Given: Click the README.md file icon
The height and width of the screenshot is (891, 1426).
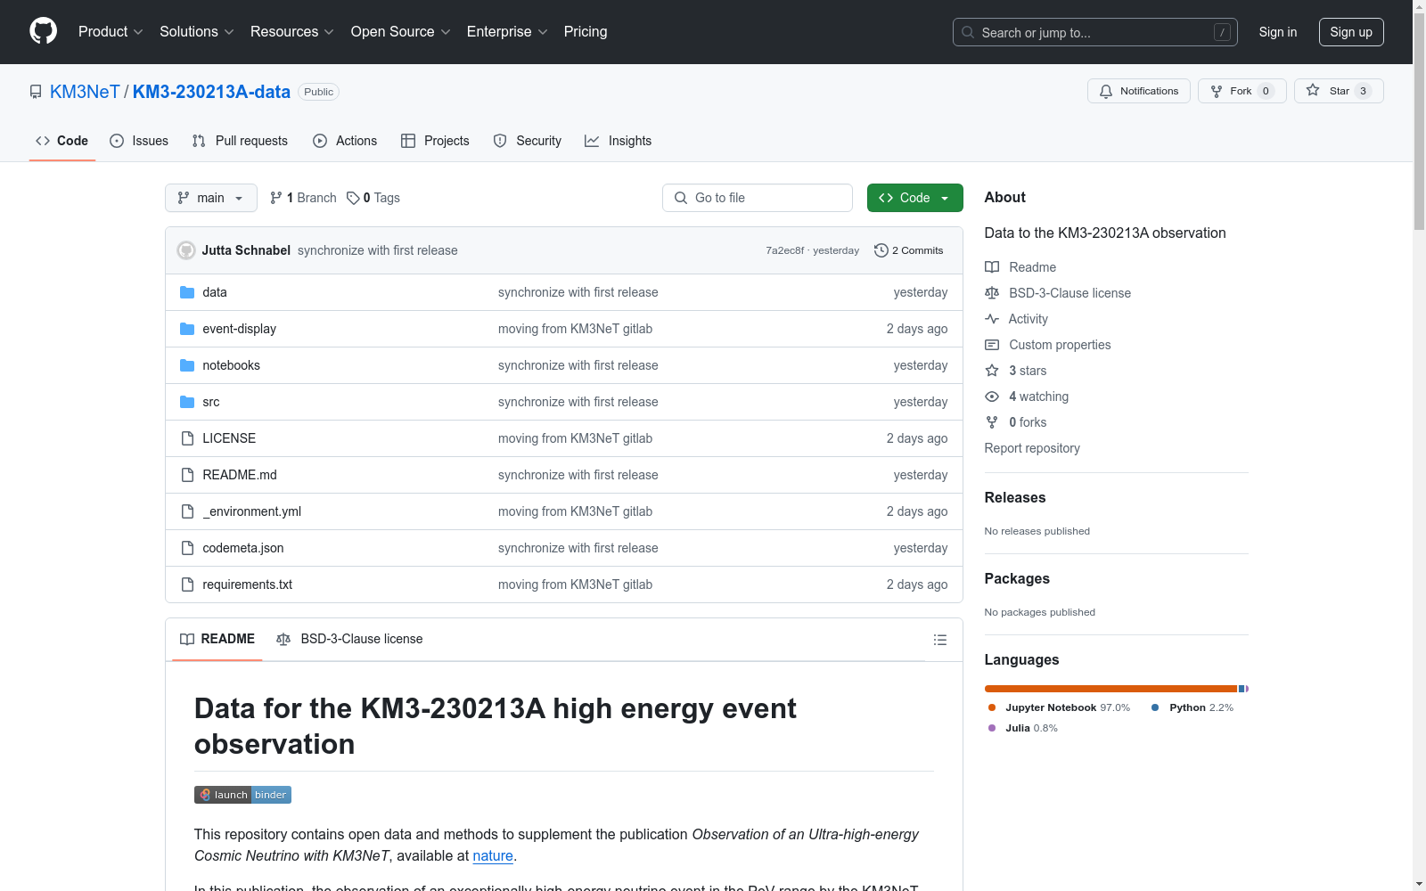Looking at the screenshot, I should [187, 475].
